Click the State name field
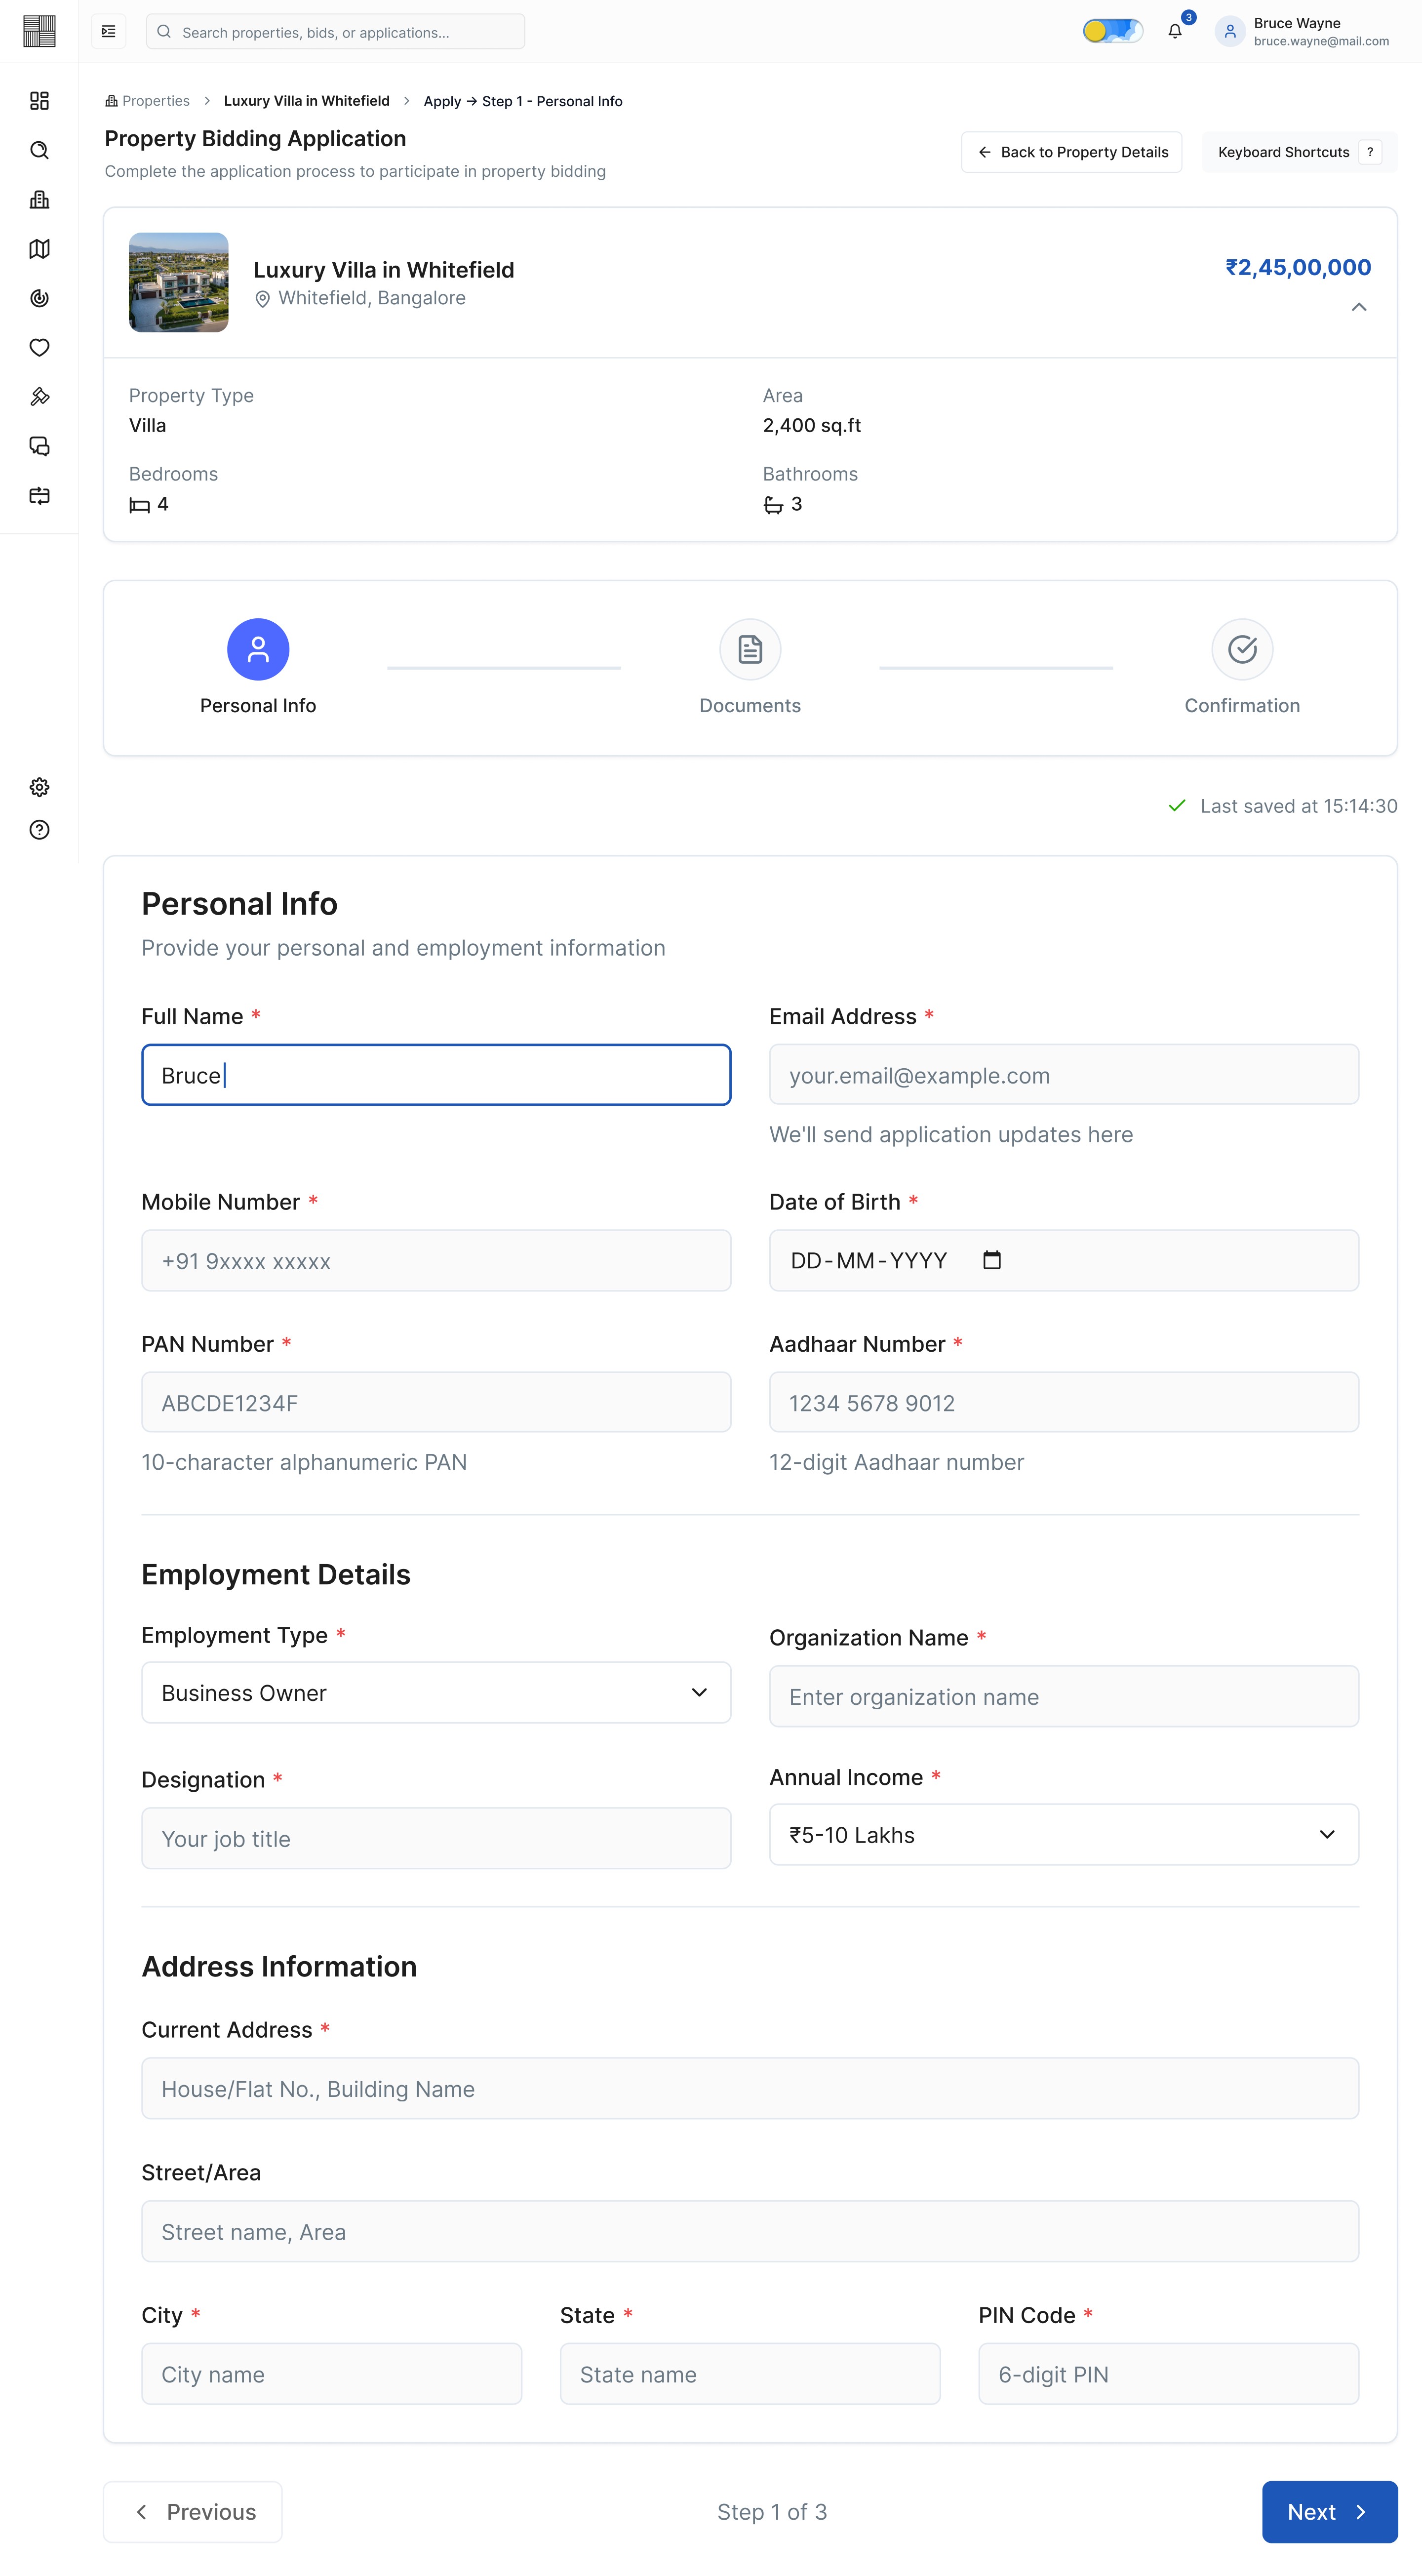The height and width of the screenshot is (2576, 1422). pyautogui.click(x=750, y=2374)
